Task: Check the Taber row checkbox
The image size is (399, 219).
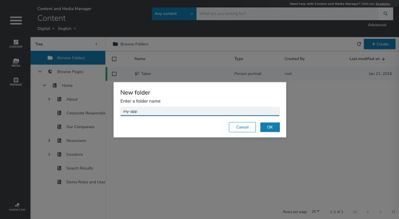Action: tap(114, 74)
